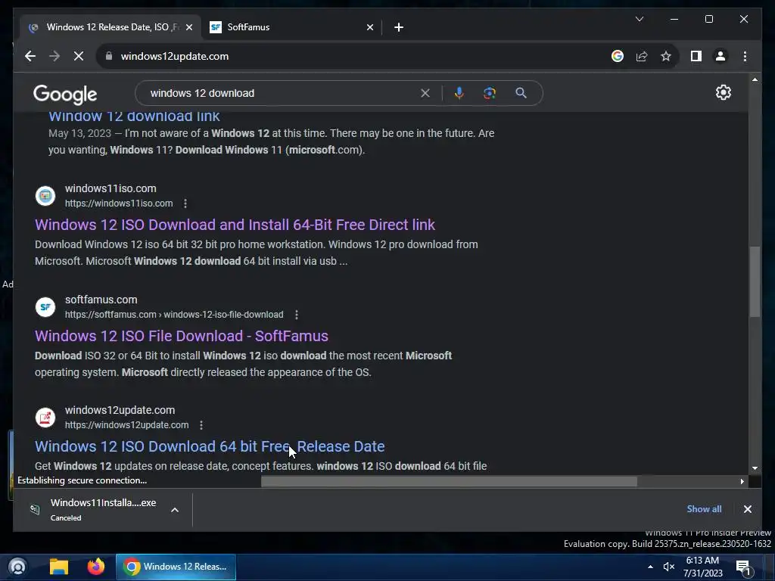Close the SoftFamus tab
Screen dimensions: 775x581
(x=369, y=27)
